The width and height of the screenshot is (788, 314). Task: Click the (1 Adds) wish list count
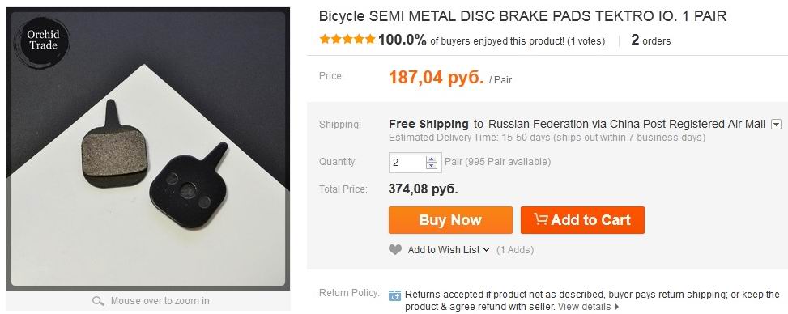click(515, 250)
